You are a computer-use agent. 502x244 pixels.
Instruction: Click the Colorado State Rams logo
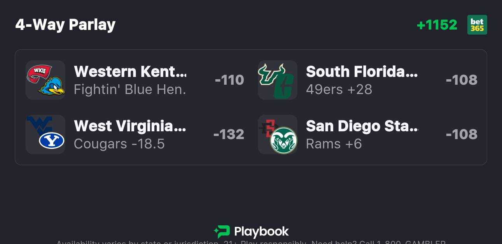(284, 140)
